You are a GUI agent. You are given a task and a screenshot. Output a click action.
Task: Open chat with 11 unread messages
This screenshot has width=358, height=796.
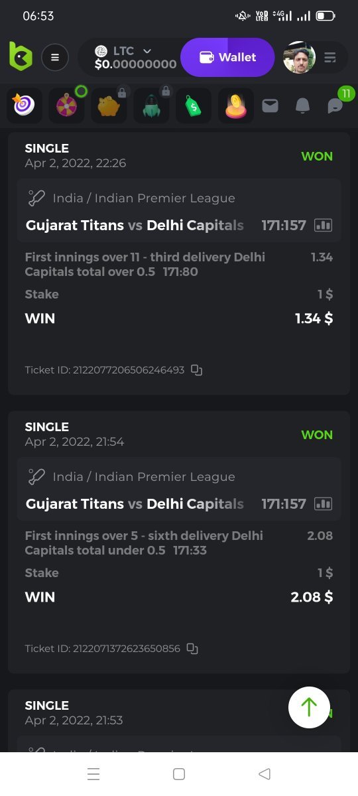336,105
